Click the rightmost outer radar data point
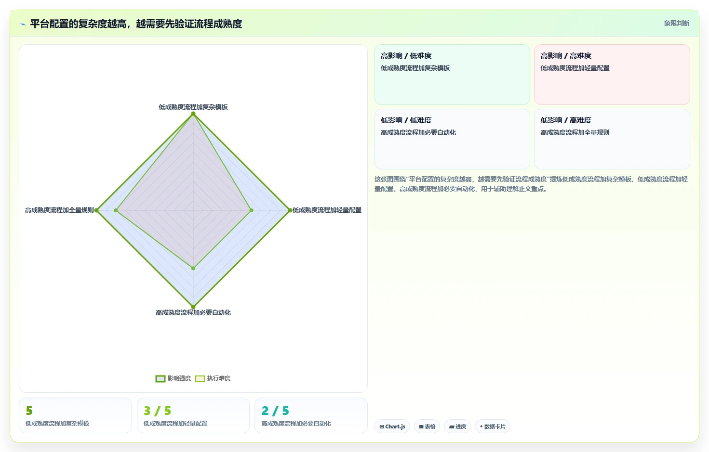The width and height of the screenshot is (709, 452). [x=290, y=210]
